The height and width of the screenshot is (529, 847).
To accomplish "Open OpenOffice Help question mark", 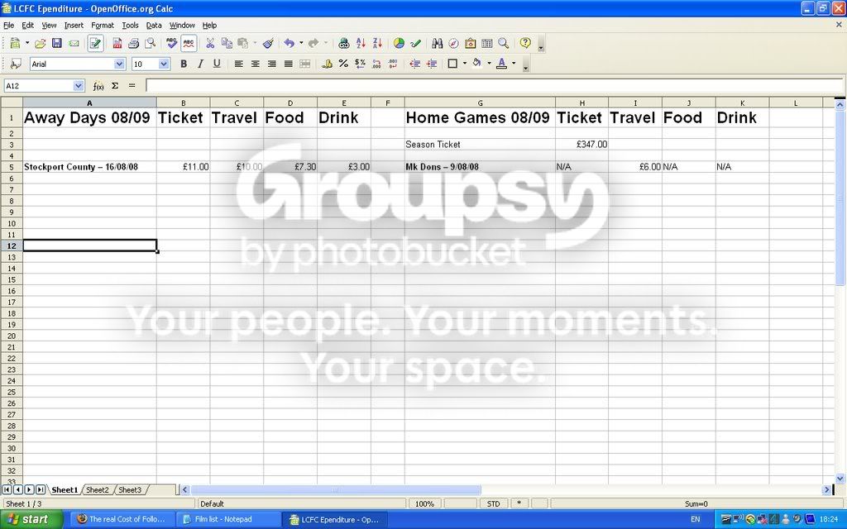I will coord(525,43).
